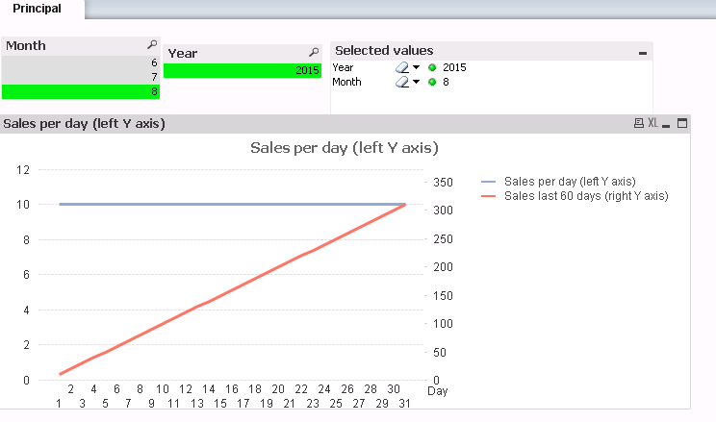Image resolution: width=716 pixels, height=422 pixels.
Task: Print the Sales per day chart
Action: click(637, 123)
